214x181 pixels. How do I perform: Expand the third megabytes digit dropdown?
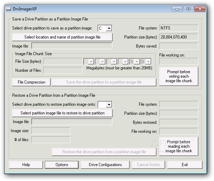tap(114, 61)
